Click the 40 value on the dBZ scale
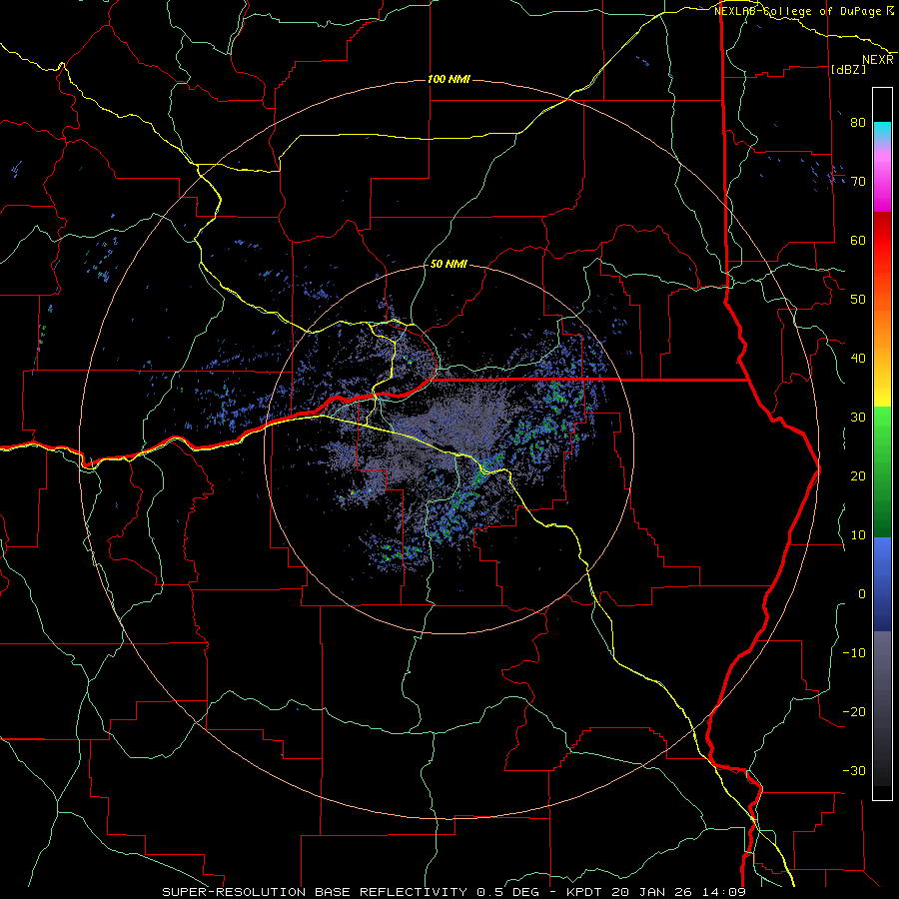 coord(858,358)
